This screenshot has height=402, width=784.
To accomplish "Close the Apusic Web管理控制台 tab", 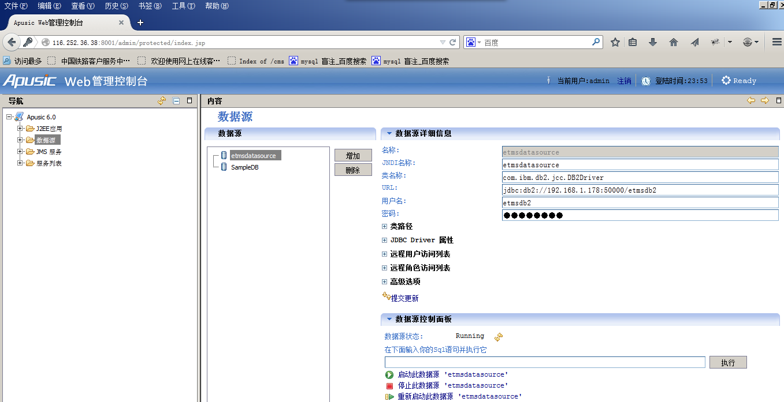I will coord(121,22).
